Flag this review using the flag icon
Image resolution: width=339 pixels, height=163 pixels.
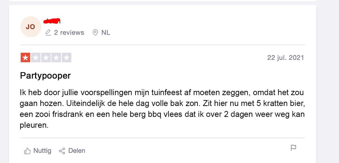click(x=293, y=148)
